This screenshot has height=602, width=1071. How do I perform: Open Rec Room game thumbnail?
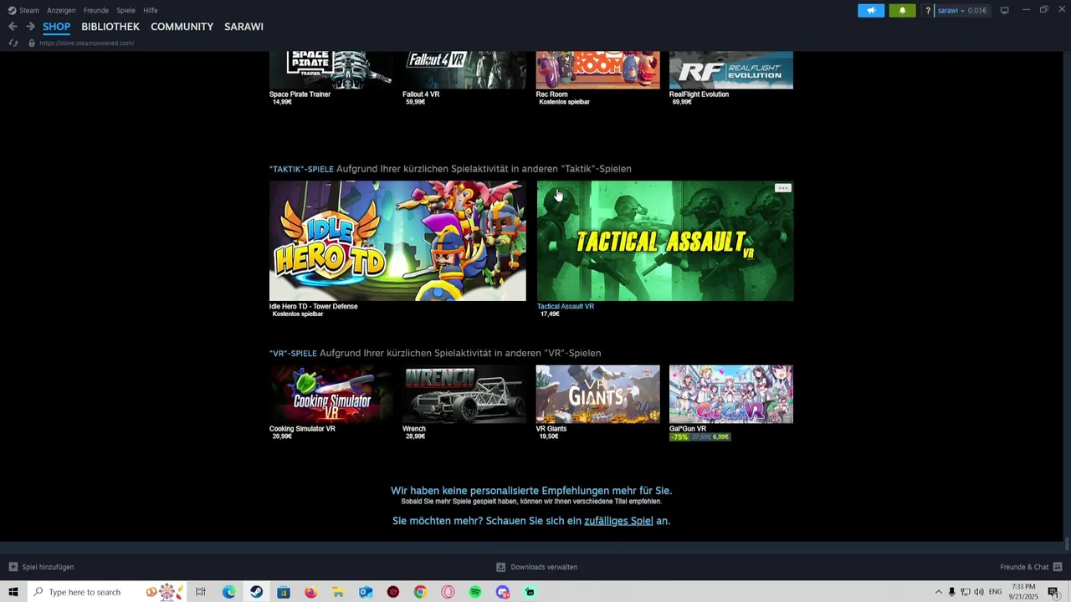pos(597,69)
